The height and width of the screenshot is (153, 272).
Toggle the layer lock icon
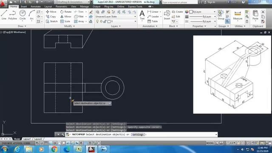click(105, 21)
